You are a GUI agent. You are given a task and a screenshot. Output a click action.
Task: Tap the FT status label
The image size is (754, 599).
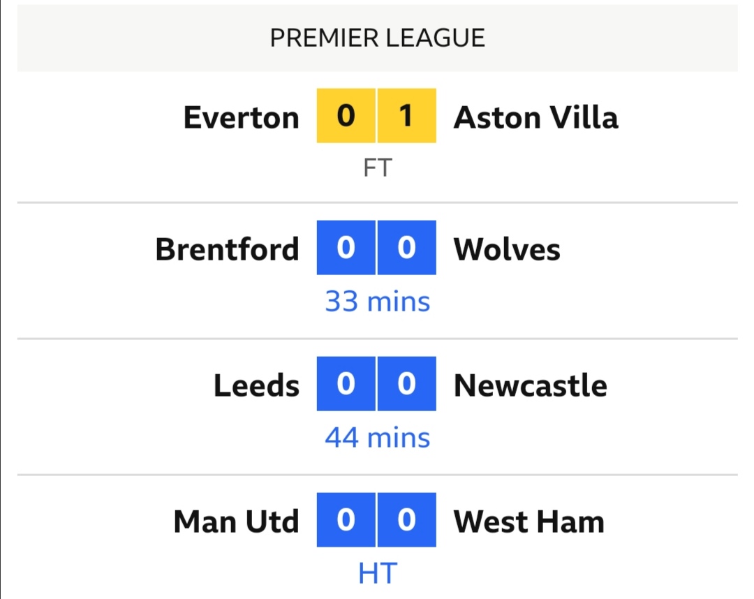tap(378, 168)
